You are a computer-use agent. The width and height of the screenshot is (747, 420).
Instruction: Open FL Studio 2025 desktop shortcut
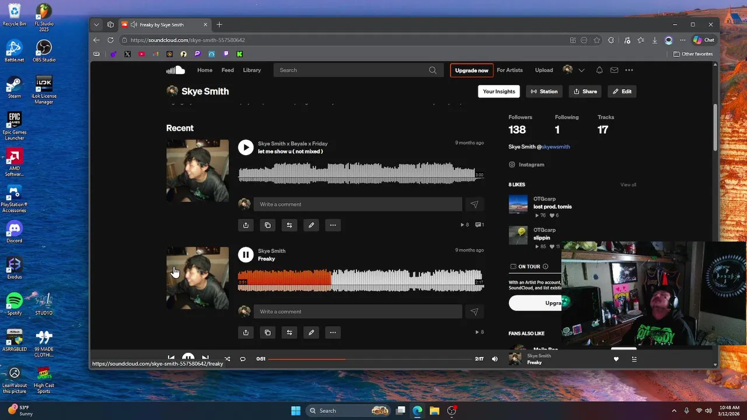44,18
